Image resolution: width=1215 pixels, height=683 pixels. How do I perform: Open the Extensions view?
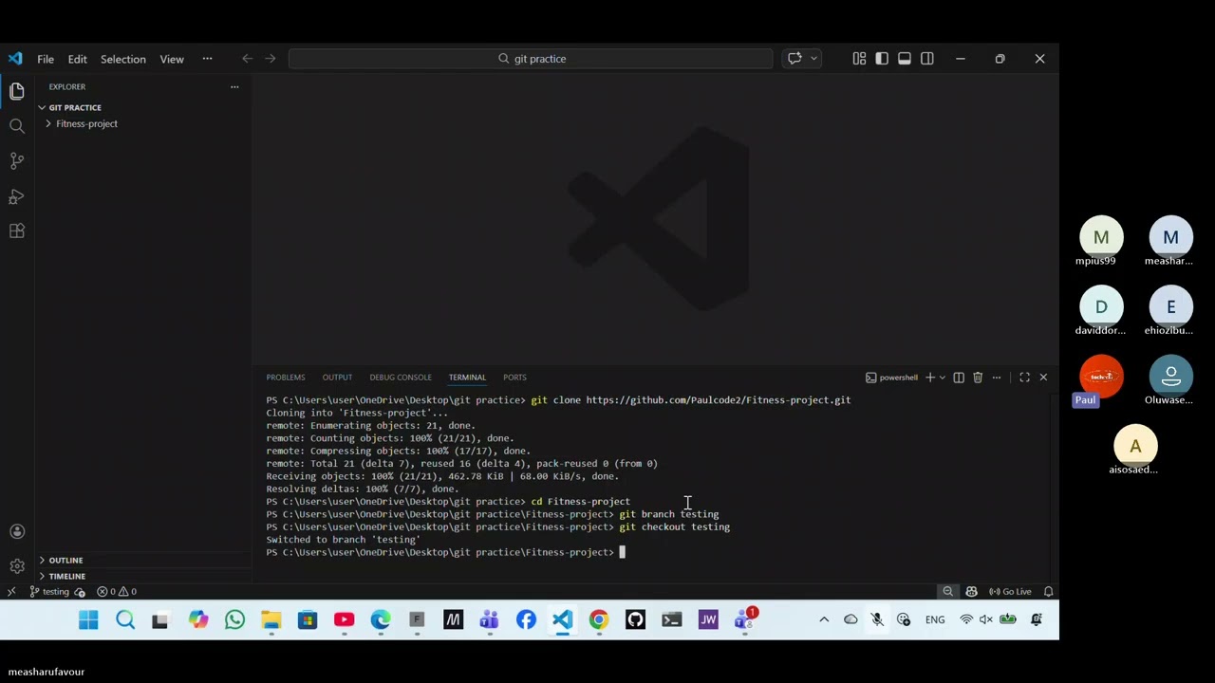coord(16,231)
